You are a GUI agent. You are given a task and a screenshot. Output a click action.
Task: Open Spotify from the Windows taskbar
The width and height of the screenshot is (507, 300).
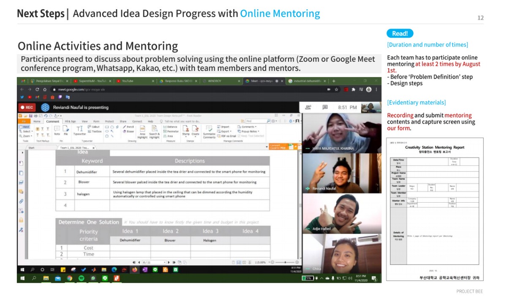[x=82, y=278]
